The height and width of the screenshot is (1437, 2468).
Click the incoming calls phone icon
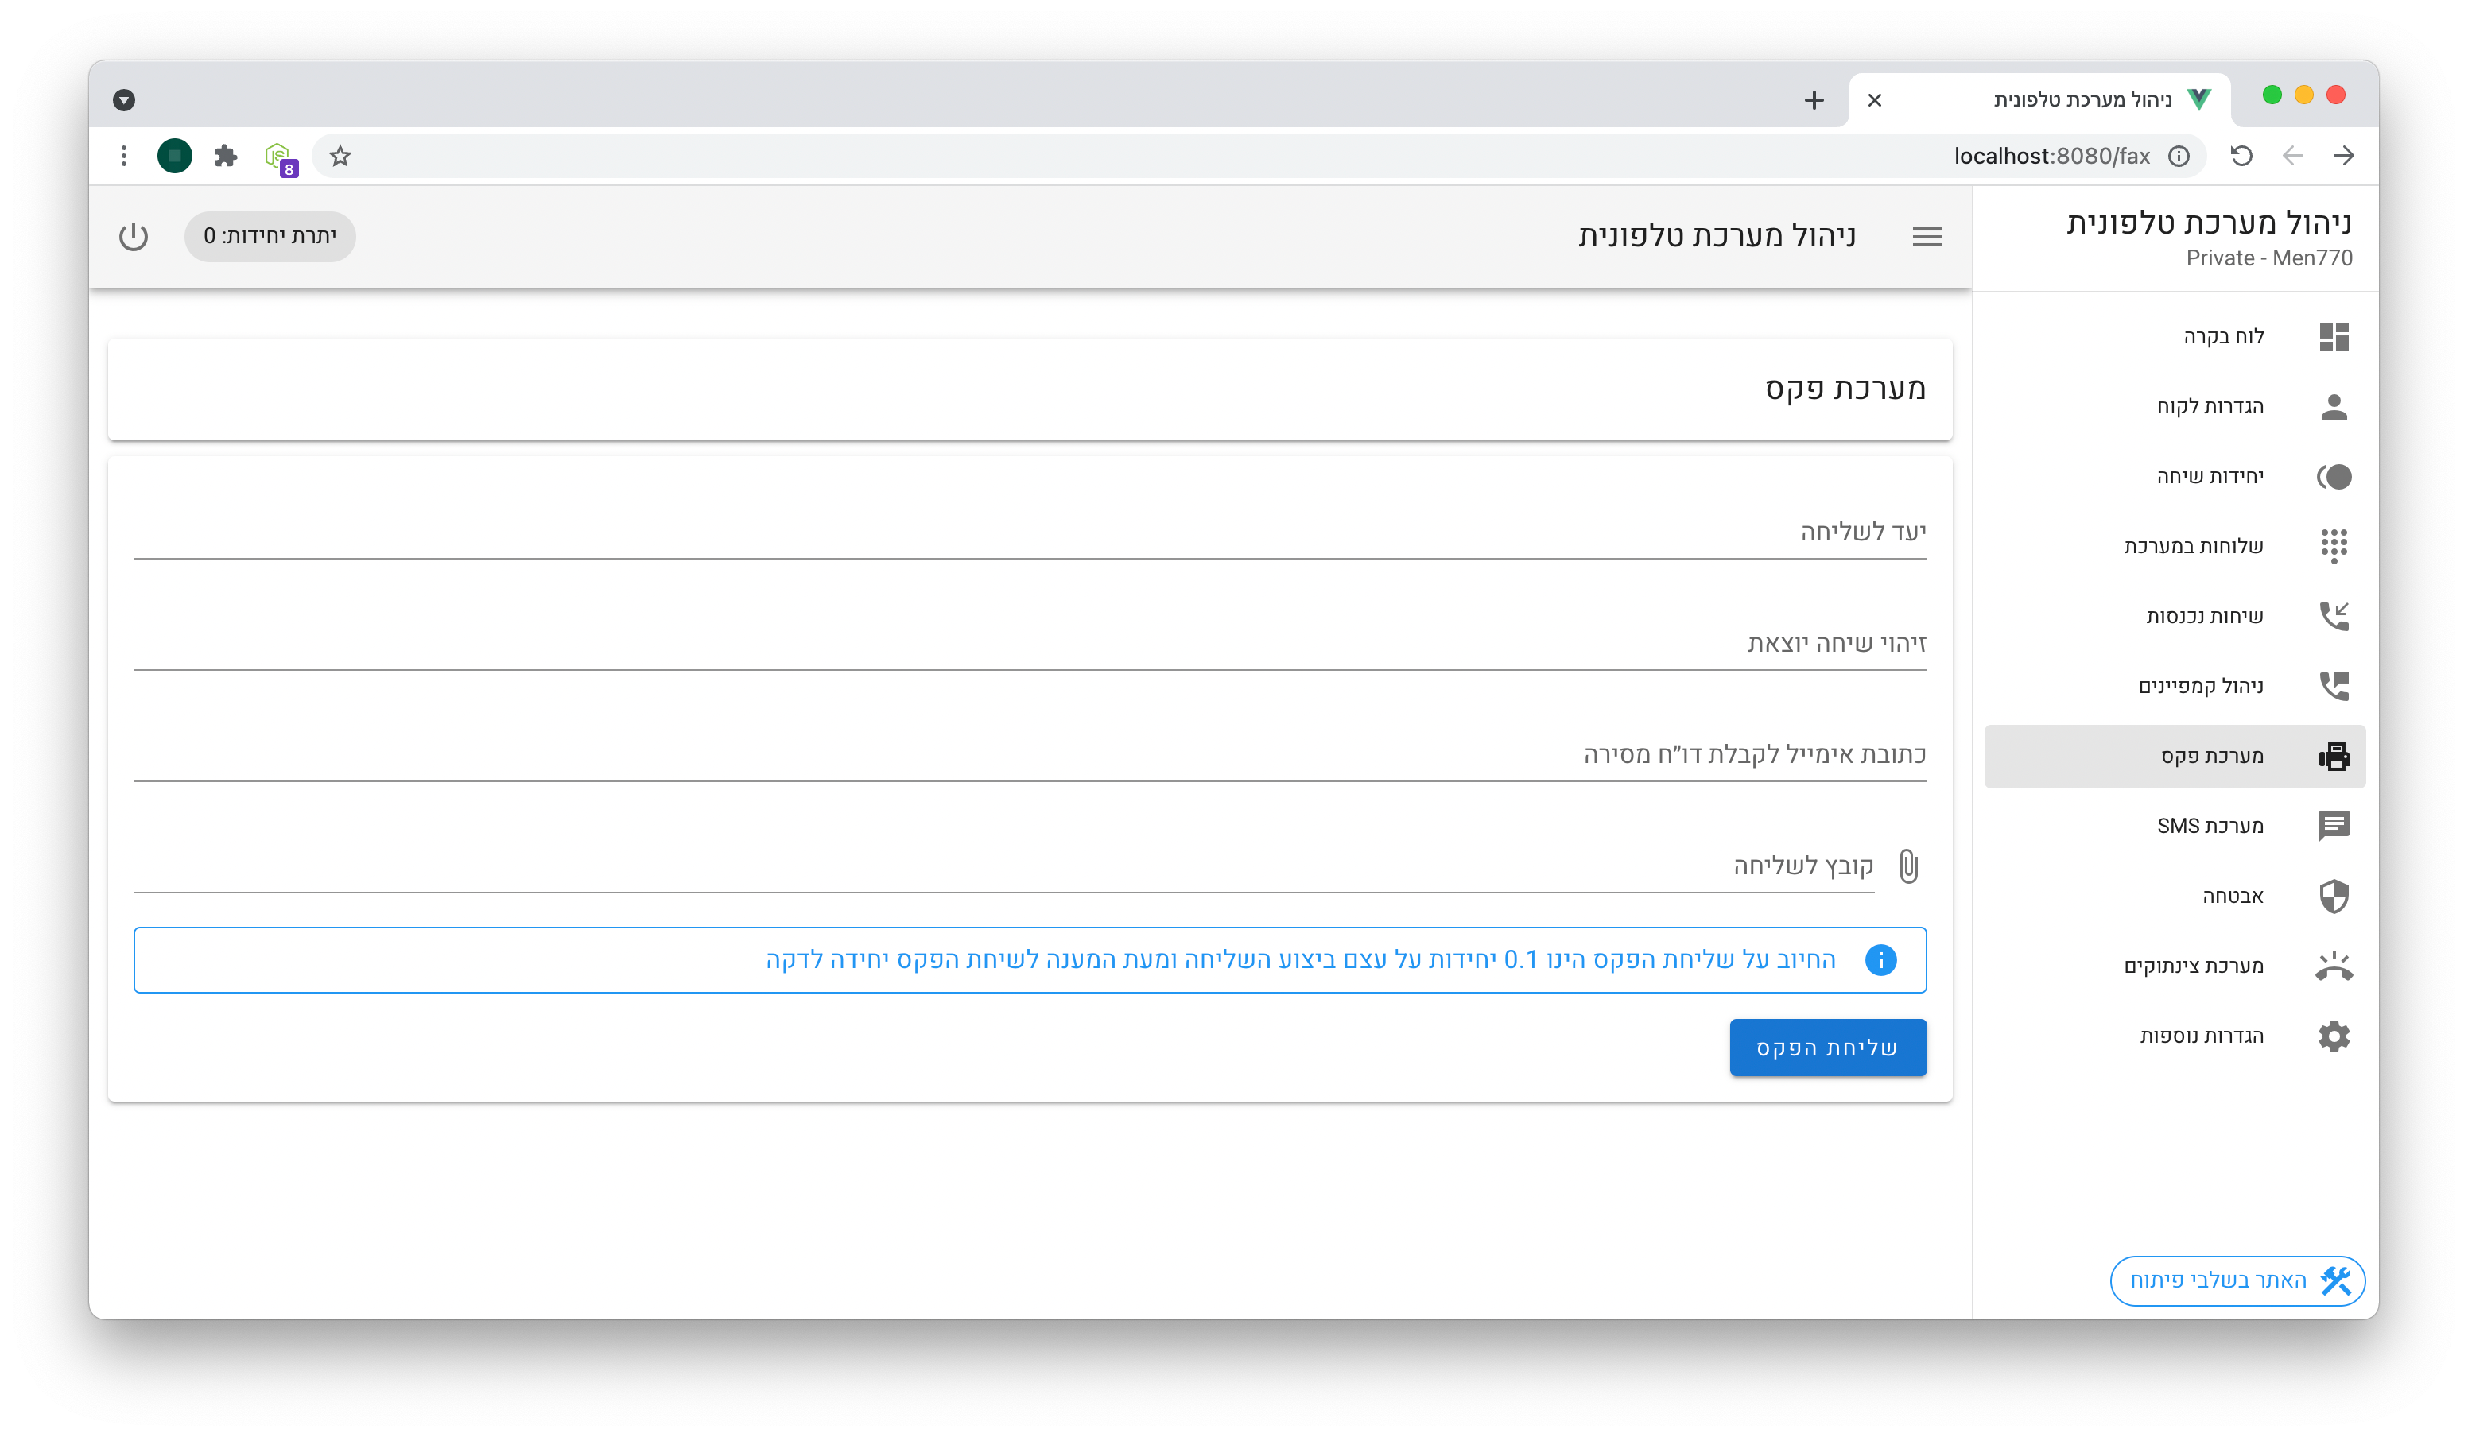2333,616
